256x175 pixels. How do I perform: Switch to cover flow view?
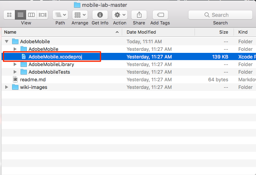pyautogui.click(x=43, y=15)
